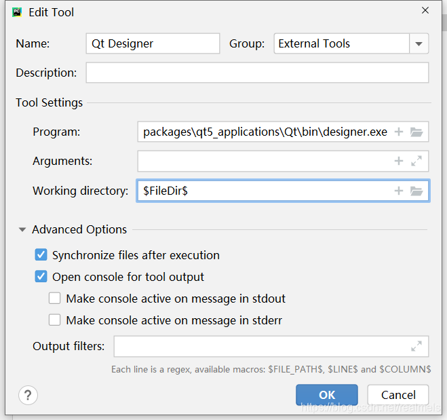Expand the Arguments field editor
This screenshot has height=420, width=447.
[x=416, y=161]
